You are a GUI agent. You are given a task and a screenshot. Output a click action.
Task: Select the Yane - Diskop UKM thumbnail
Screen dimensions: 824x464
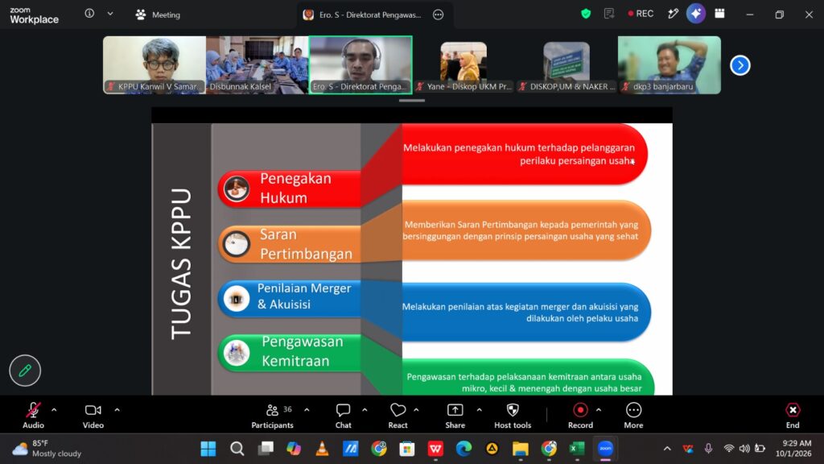tap(463, 65)
